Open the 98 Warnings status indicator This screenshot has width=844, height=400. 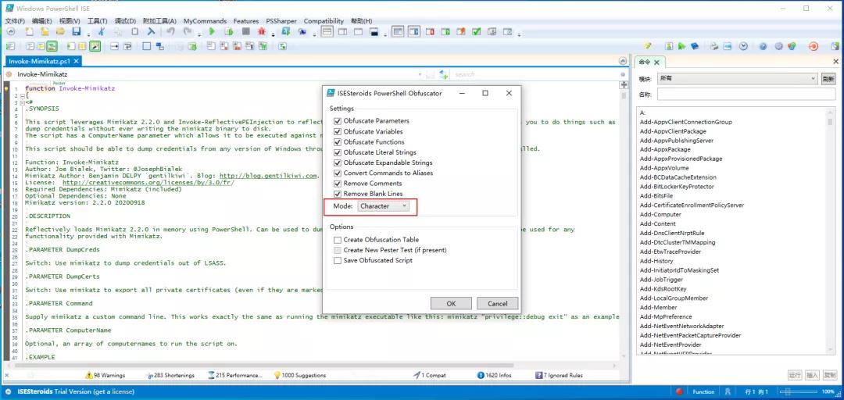tap(104, 375)
